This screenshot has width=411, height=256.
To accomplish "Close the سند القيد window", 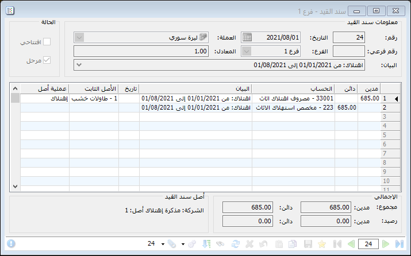I will [x=396, y=11].
